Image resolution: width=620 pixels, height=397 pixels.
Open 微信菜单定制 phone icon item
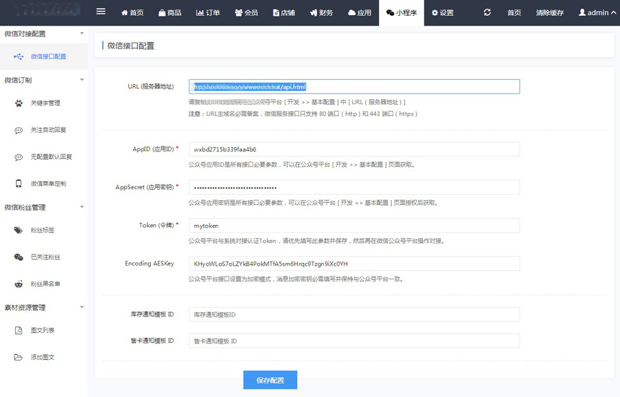[19, 184]
